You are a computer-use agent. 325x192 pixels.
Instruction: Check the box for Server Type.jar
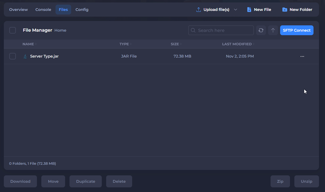tap(13, 56)
